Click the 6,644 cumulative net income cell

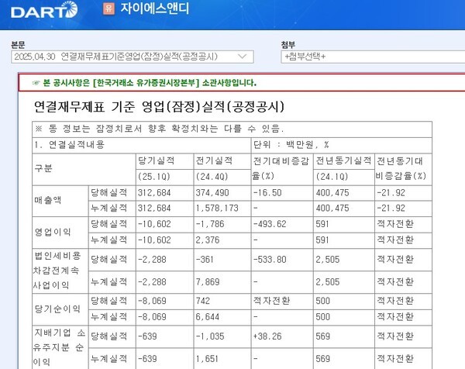coord(222,317)
